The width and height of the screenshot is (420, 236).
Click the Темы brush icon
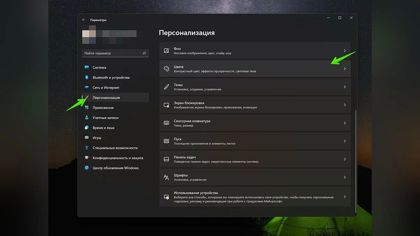click(167, 87)
